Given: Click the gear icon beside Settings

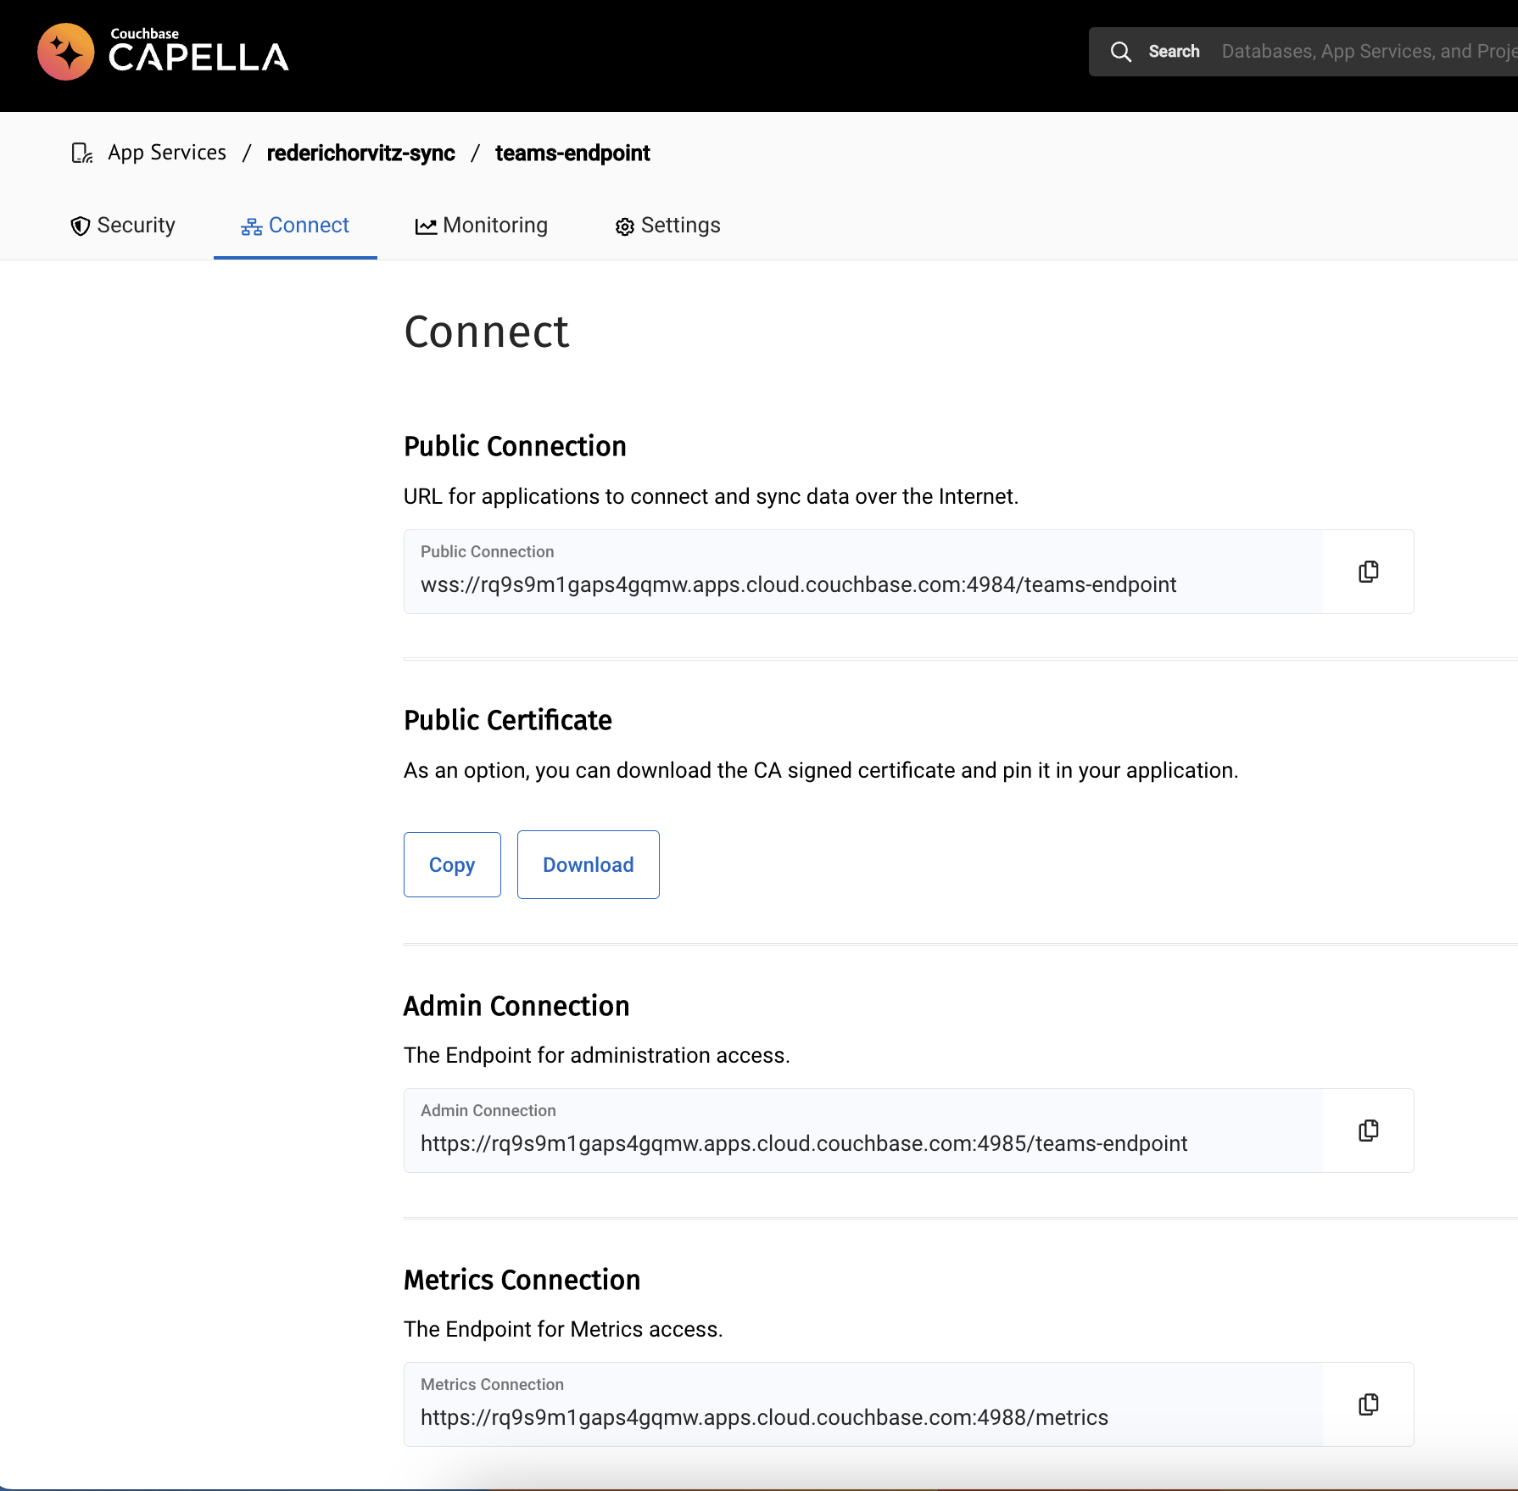Looking at the screenshot, I should 624,226.
